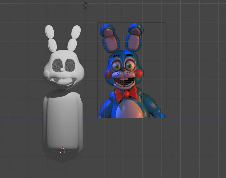Select the white model's right ear
Screen dimensions: 226x178
[74, 39]
